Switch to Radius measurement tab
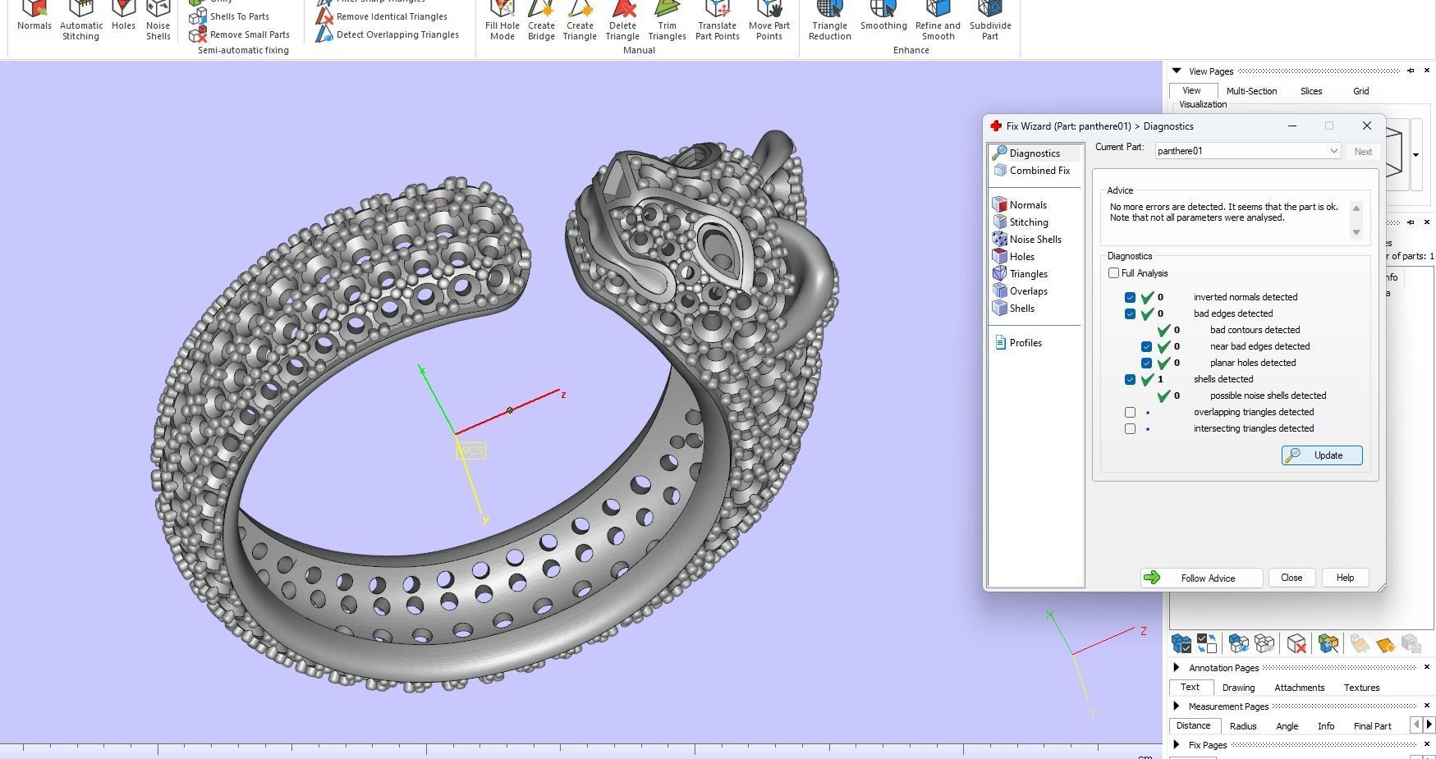Image resolution: width=1436 pixels, height=759 pixels. pyautogui.click(x=1243, y=726)
